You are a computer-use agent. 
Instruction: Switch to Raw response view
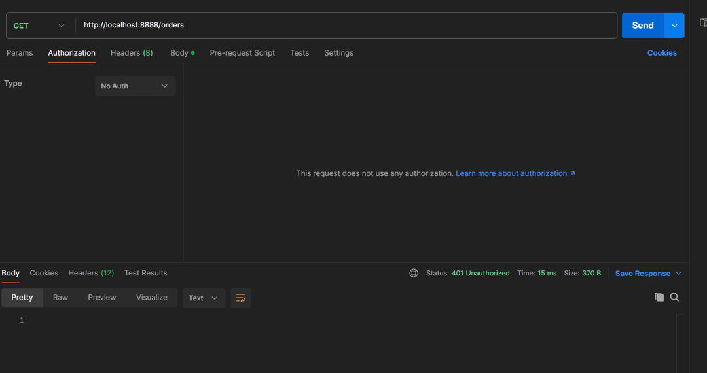[60, 297]
